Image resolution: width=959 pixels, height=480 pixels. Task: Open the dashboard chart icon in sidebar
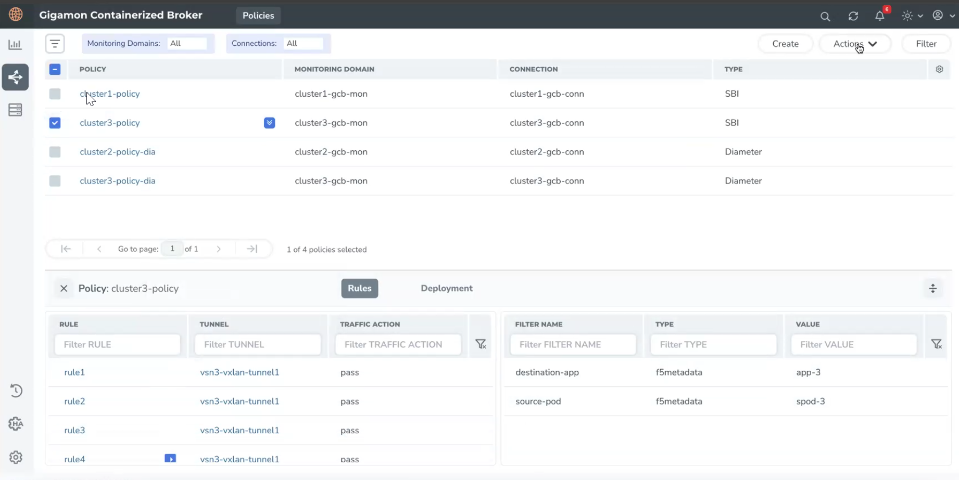[15, 45]
